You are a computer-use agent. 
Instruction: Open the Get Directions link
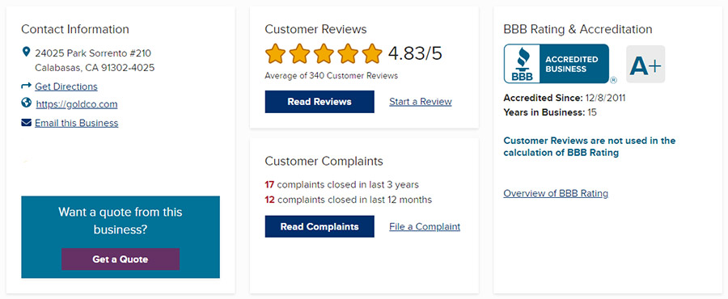coord(66,86)
